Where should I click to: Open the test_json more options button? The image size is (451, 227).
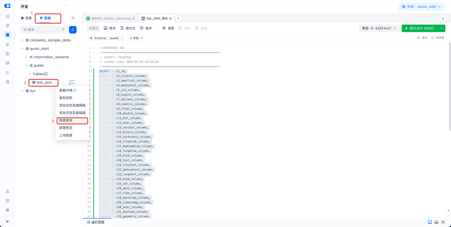(x=72, y=83)
